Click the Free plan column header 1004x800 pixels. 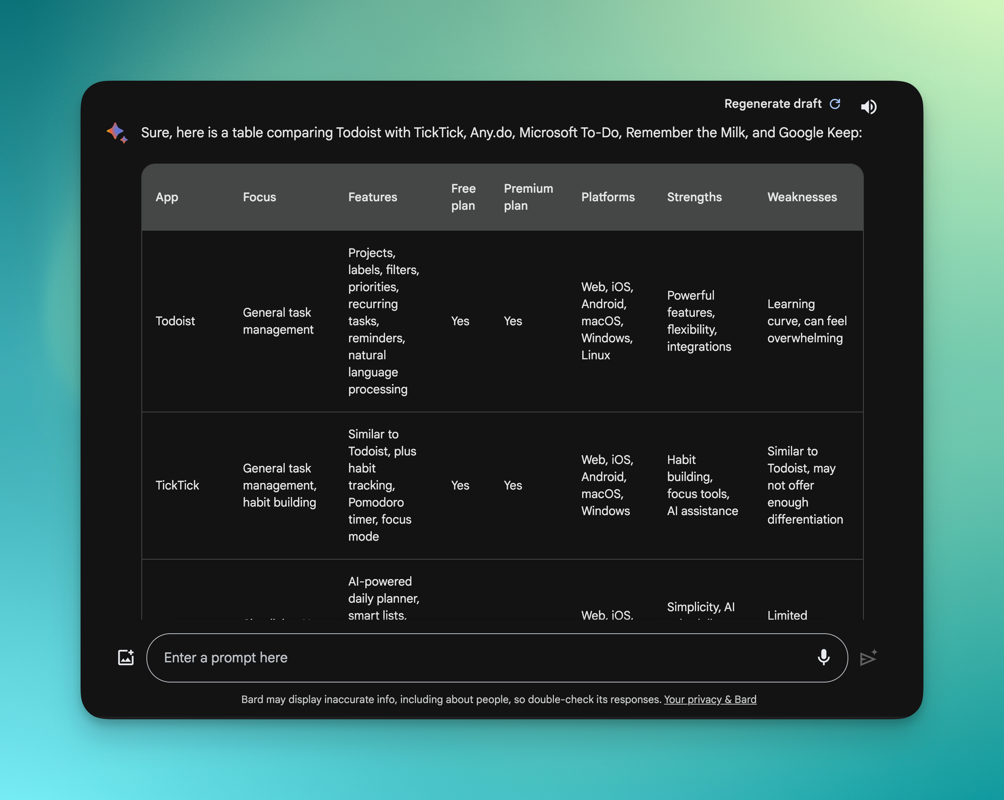[463, 197]
